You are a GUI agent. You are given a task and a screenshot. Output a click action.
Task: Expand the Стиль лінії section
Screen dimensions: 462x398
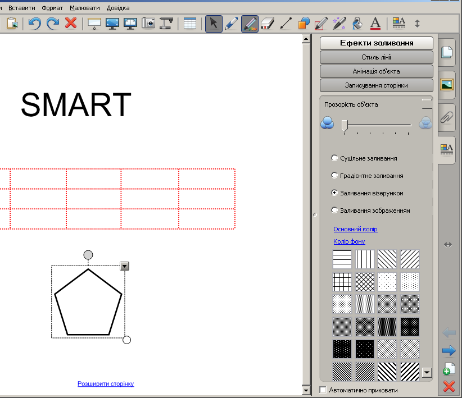[x=377, y=57]
